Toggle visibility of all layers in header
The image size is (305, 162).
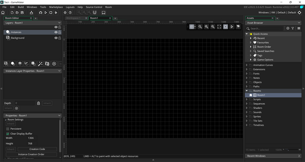point(56,27)
